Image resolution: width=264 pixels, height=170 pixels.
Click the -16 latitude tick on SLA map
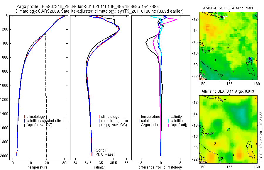point(194,125)
